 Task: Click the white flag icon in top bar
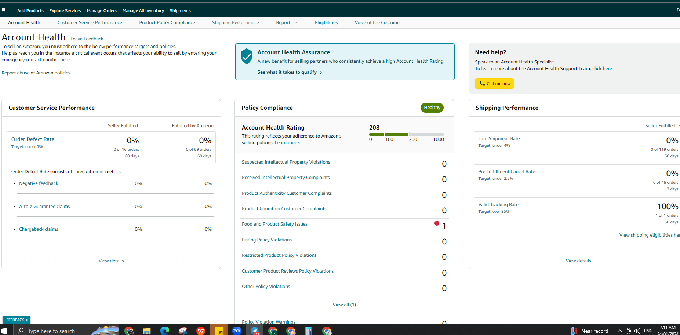pyautogui.click(x=4, y=10)
